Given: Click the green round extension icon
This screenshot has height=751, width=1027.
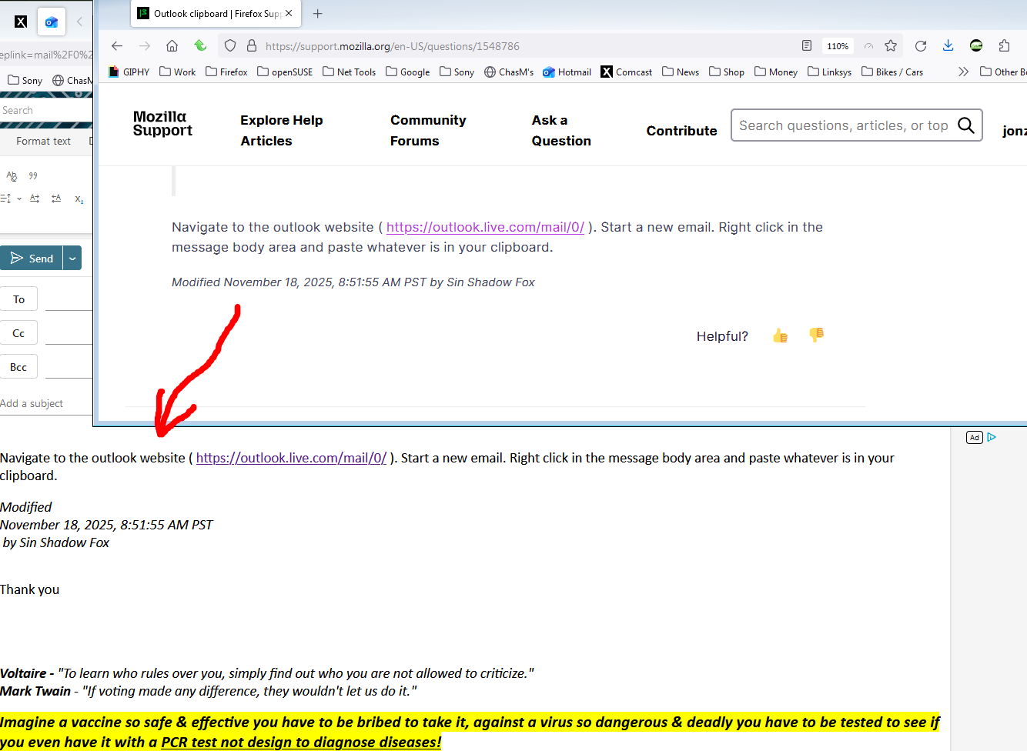Looking at the screenshot, I should [976, 46].
